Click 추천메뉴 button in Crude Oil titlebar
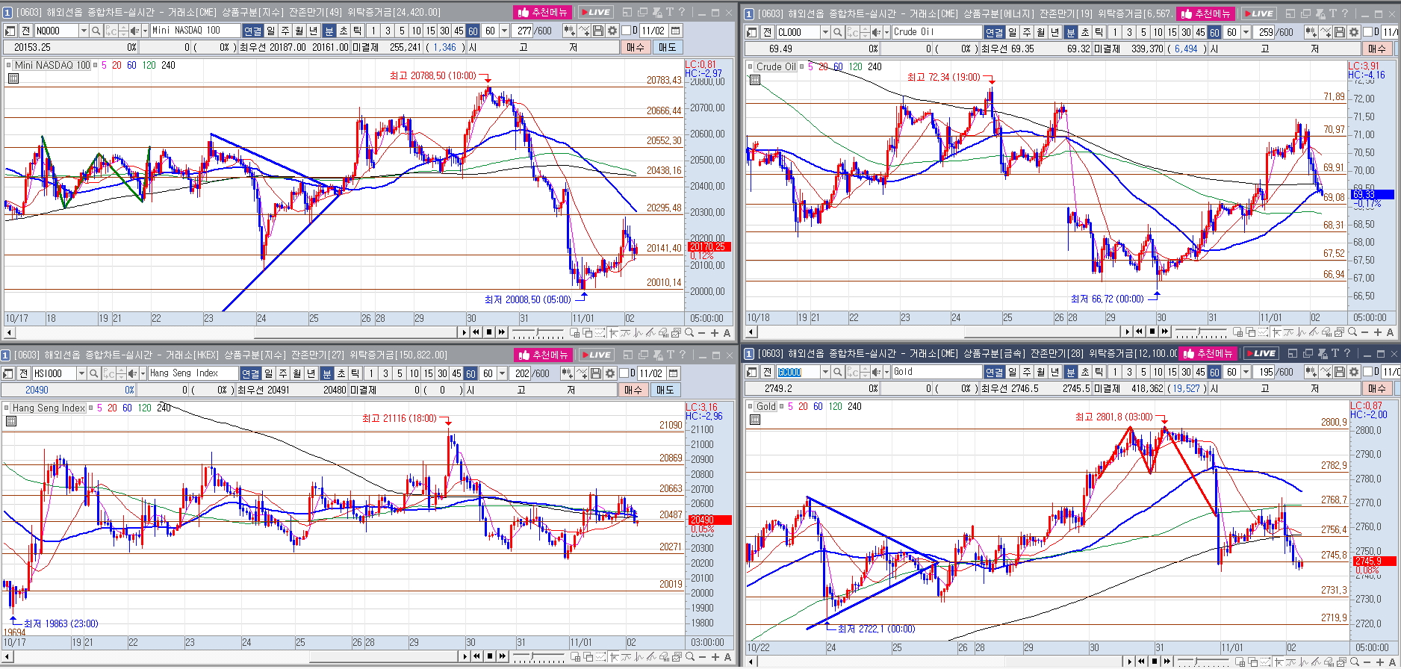This screenshot has width=1401, height=669. (x=1205, y=13)
